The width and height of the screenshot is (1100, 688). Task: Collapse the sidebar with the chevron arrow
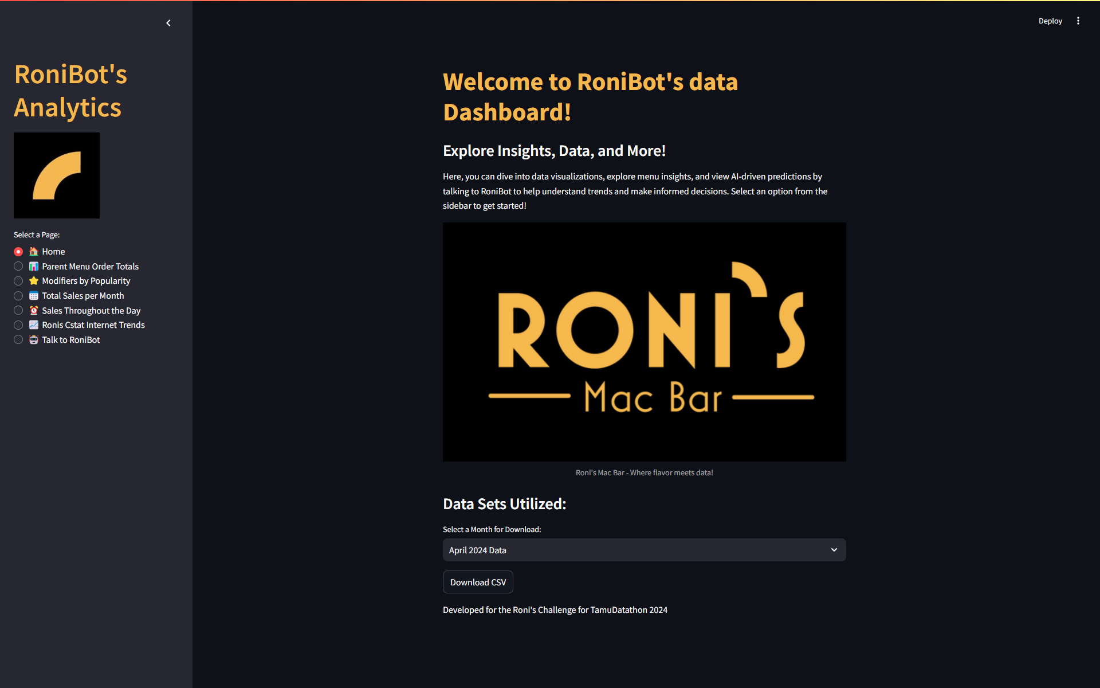click(168, 23)
